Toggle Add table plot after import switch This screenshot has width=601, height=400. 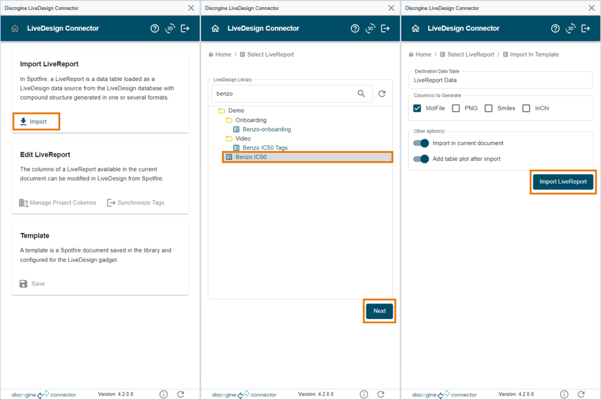(x=421, y=159)
